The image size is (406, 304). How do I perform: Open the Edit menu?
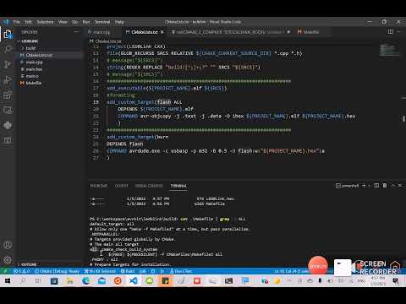(x=28, y=22)
